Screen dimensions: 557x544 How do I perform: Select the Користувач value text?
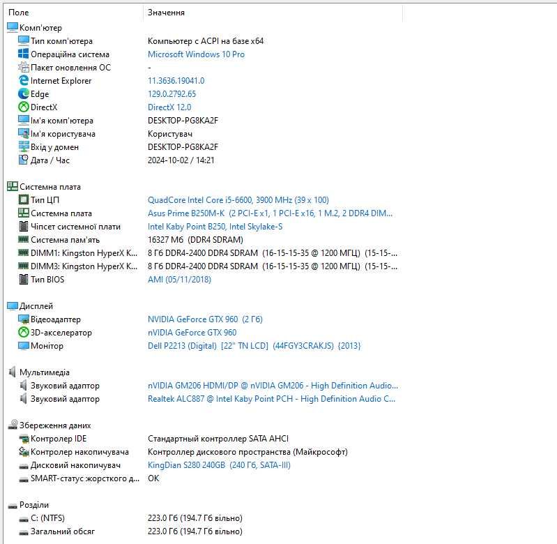point(170,134)
